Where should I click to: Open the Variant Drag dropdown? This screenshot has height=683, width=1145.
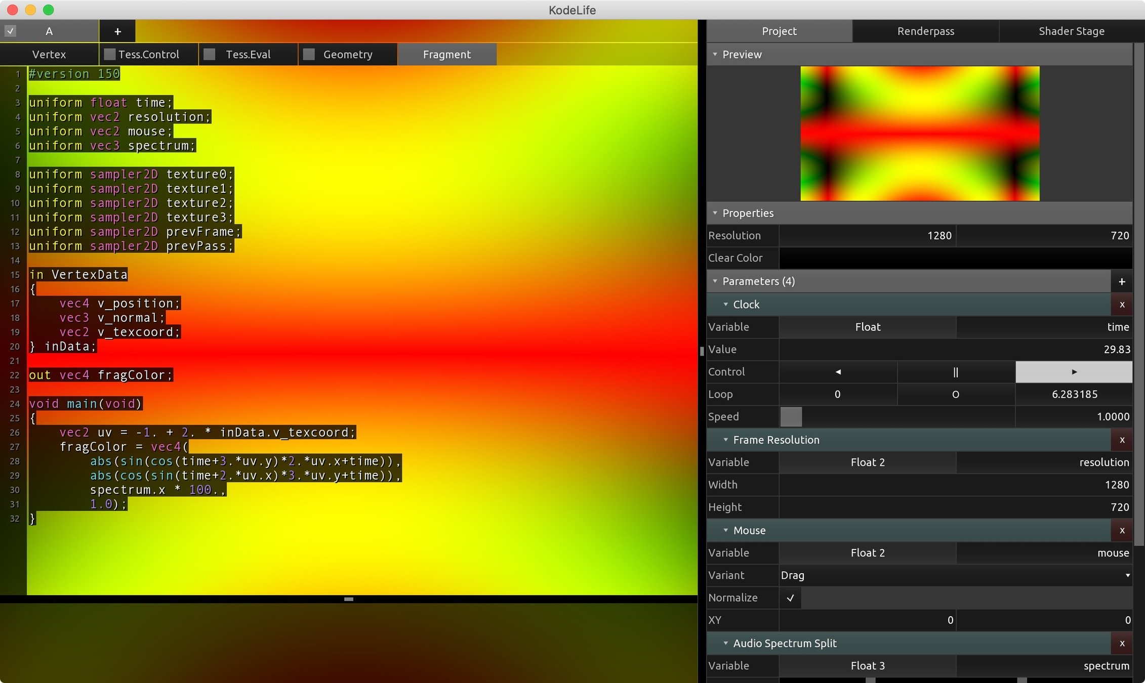pos(956,575)
